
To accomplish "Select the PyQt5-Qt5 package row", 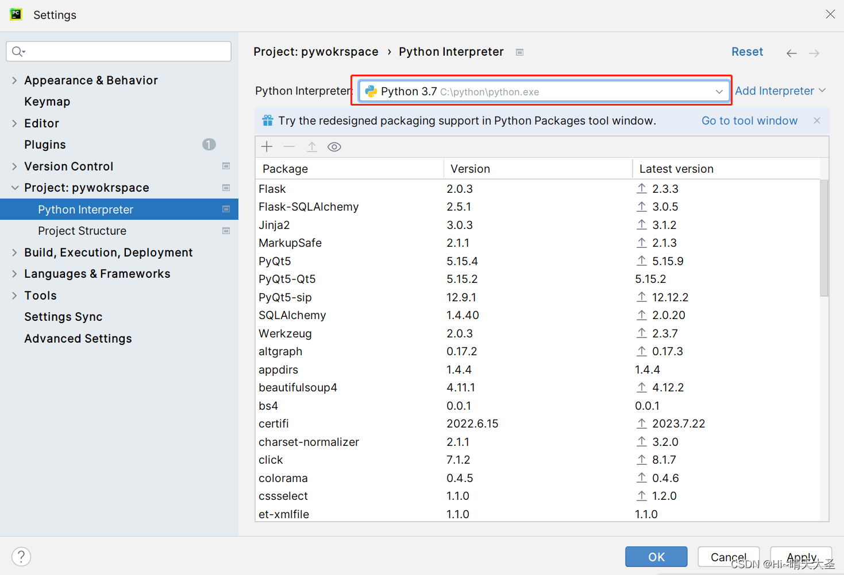I will (537, 279).
